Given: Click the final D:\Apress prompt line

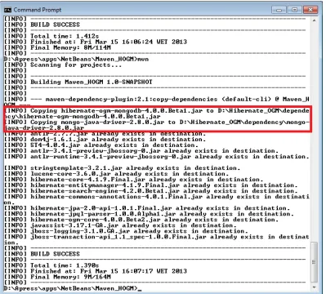Looking at the screenshot, I should (x=73, y=288).
